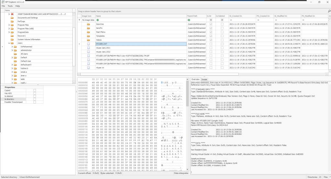The height and width of the screenshot is (179, 331).
Task: Expand the ProgramData folder node
Action: [x=9, y=32]
